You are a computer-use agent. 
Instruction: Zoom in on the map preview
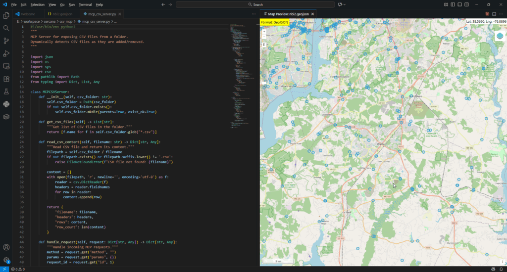pos(264,32)
